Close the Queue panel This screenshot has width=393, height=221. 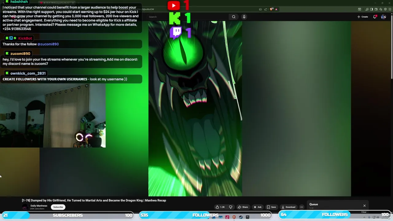click(x=364, y=206)
